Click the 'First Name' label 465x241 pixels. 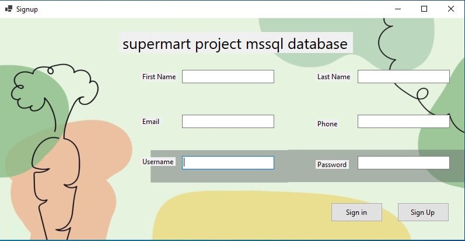pyautogui.click(x=159, y=77)
